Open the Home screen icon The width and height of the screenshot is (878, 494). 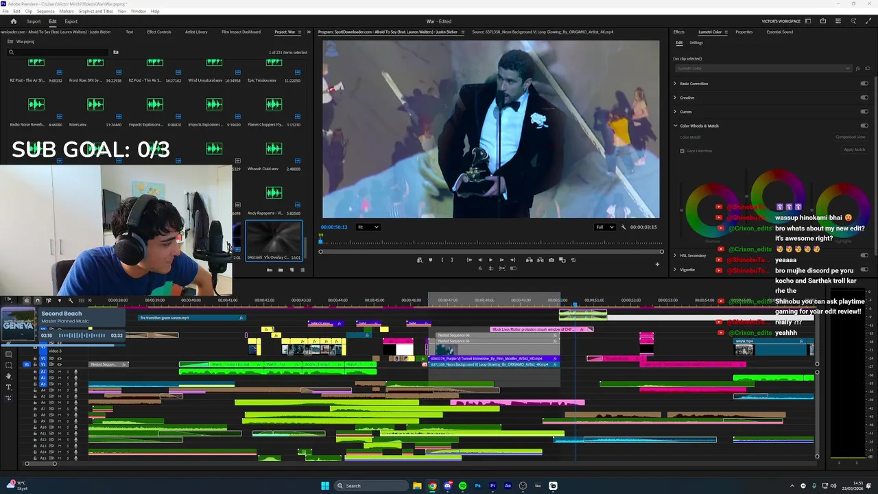[x=13, y=21]
